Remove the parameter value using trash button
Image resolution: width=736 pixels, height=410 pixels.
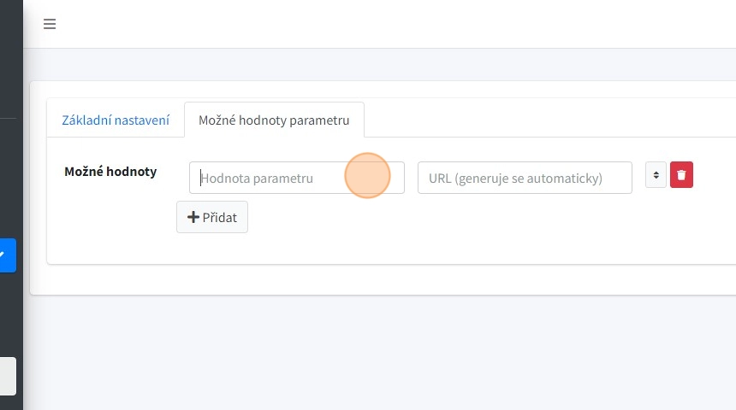coord(681,175)
